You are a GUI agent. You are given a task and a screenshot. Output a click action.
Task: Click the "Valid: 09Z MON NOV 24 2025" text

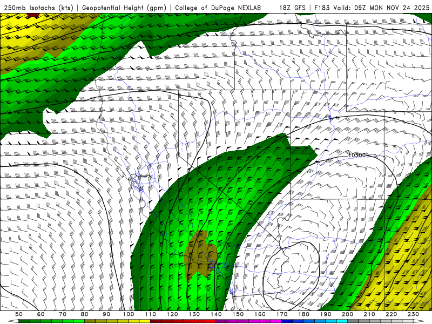[x=381, y=8]
